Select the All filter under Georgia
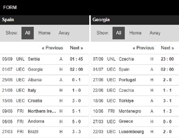The width and height of the screenshot is (179, 138). (x=118, y=33)
